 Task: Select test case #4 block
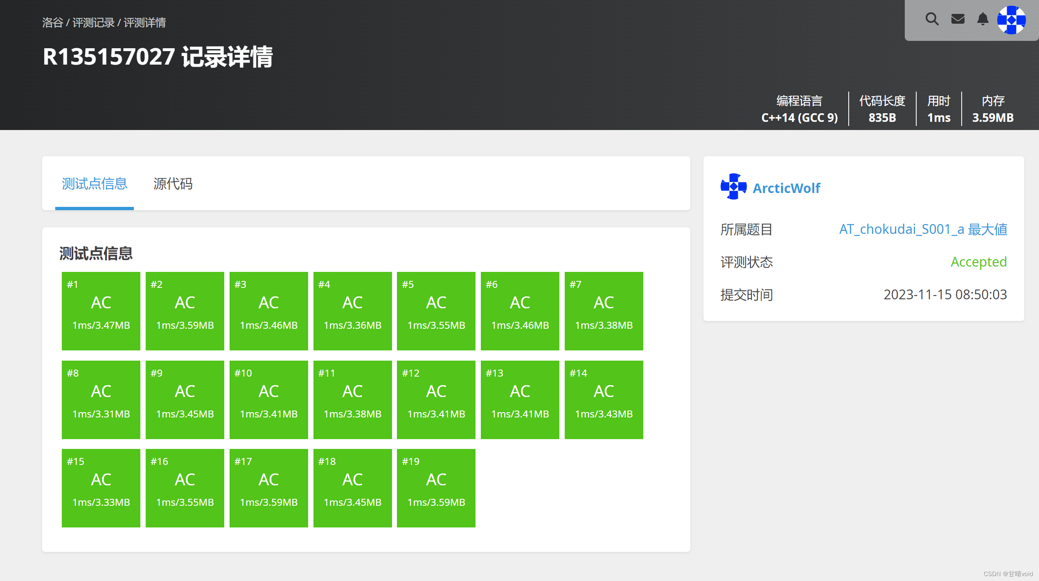coord(353,311)
